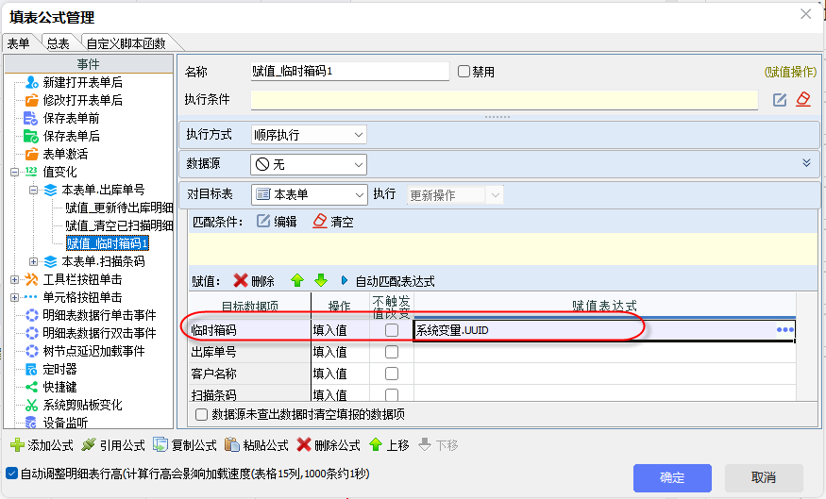Uncheck 自动调整明细表行高 checkbox
The image size is (826, 499).
coord(11,473)
